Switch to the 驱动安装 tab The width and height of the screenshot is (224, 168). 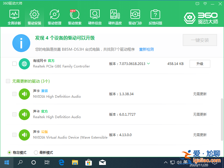[34, 17]
